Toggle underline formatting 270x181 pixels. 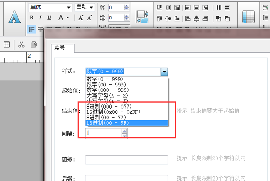[49, 18]
